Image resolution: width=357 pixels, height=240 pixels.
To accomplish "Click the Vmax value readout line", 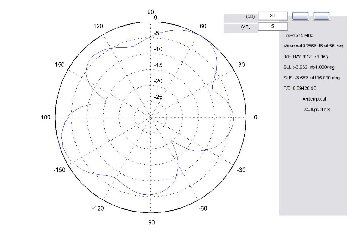I will coord(313,46).
